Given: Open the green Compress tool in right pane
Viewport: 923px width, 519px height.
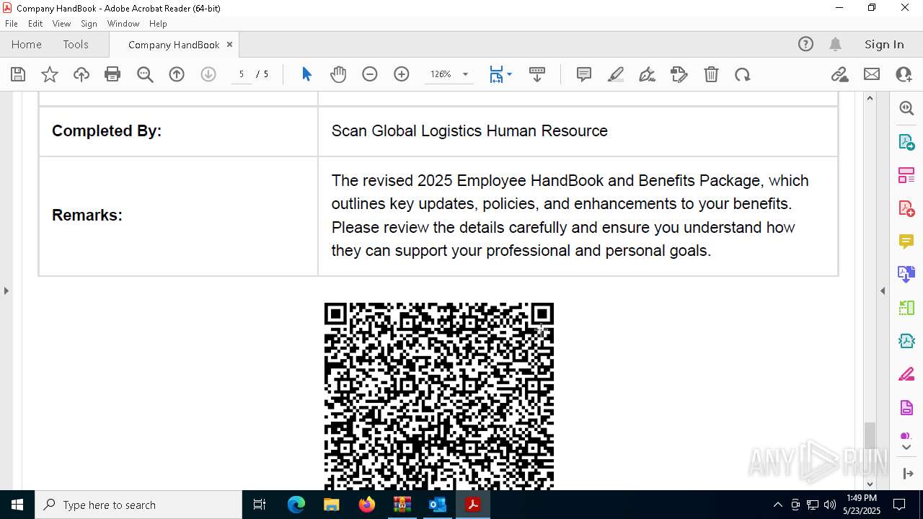Looking at the screenshot, I should click(x=906, y=308).
